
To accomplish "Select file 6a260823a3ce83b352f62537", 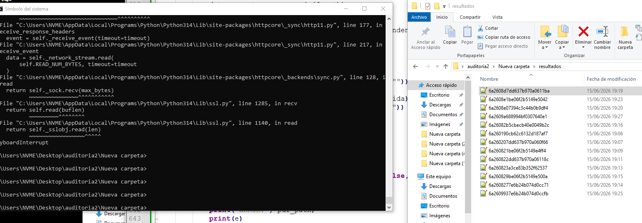I will click(x=518, y=168).
